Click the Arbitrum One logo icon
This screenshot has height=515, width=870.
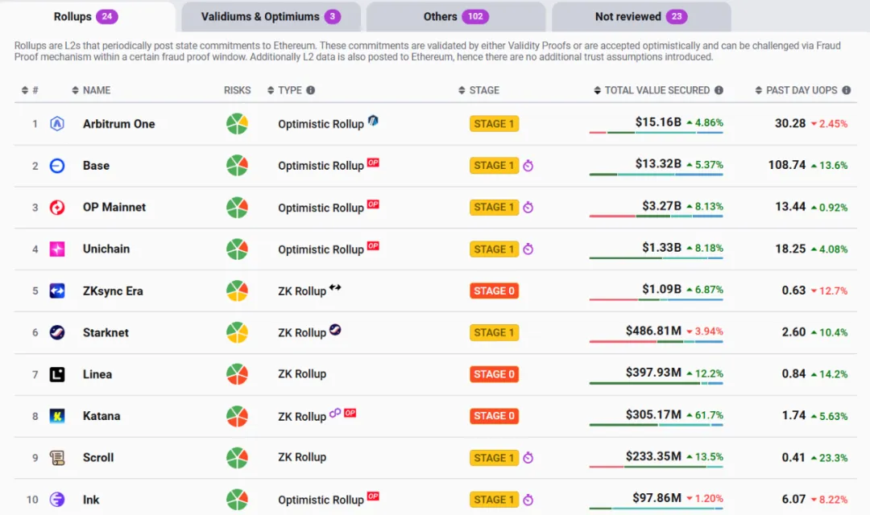[x=57, y=124]
